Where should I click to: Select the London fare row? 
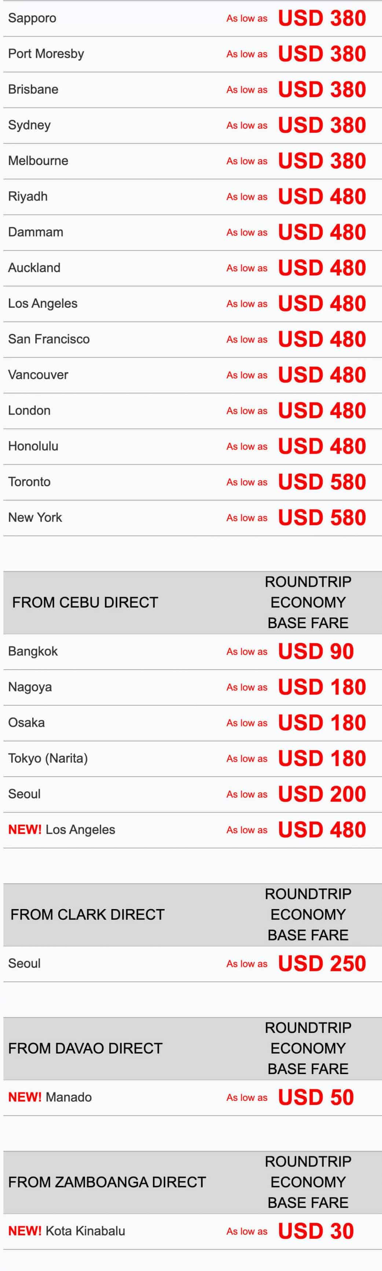click(29, 410)
